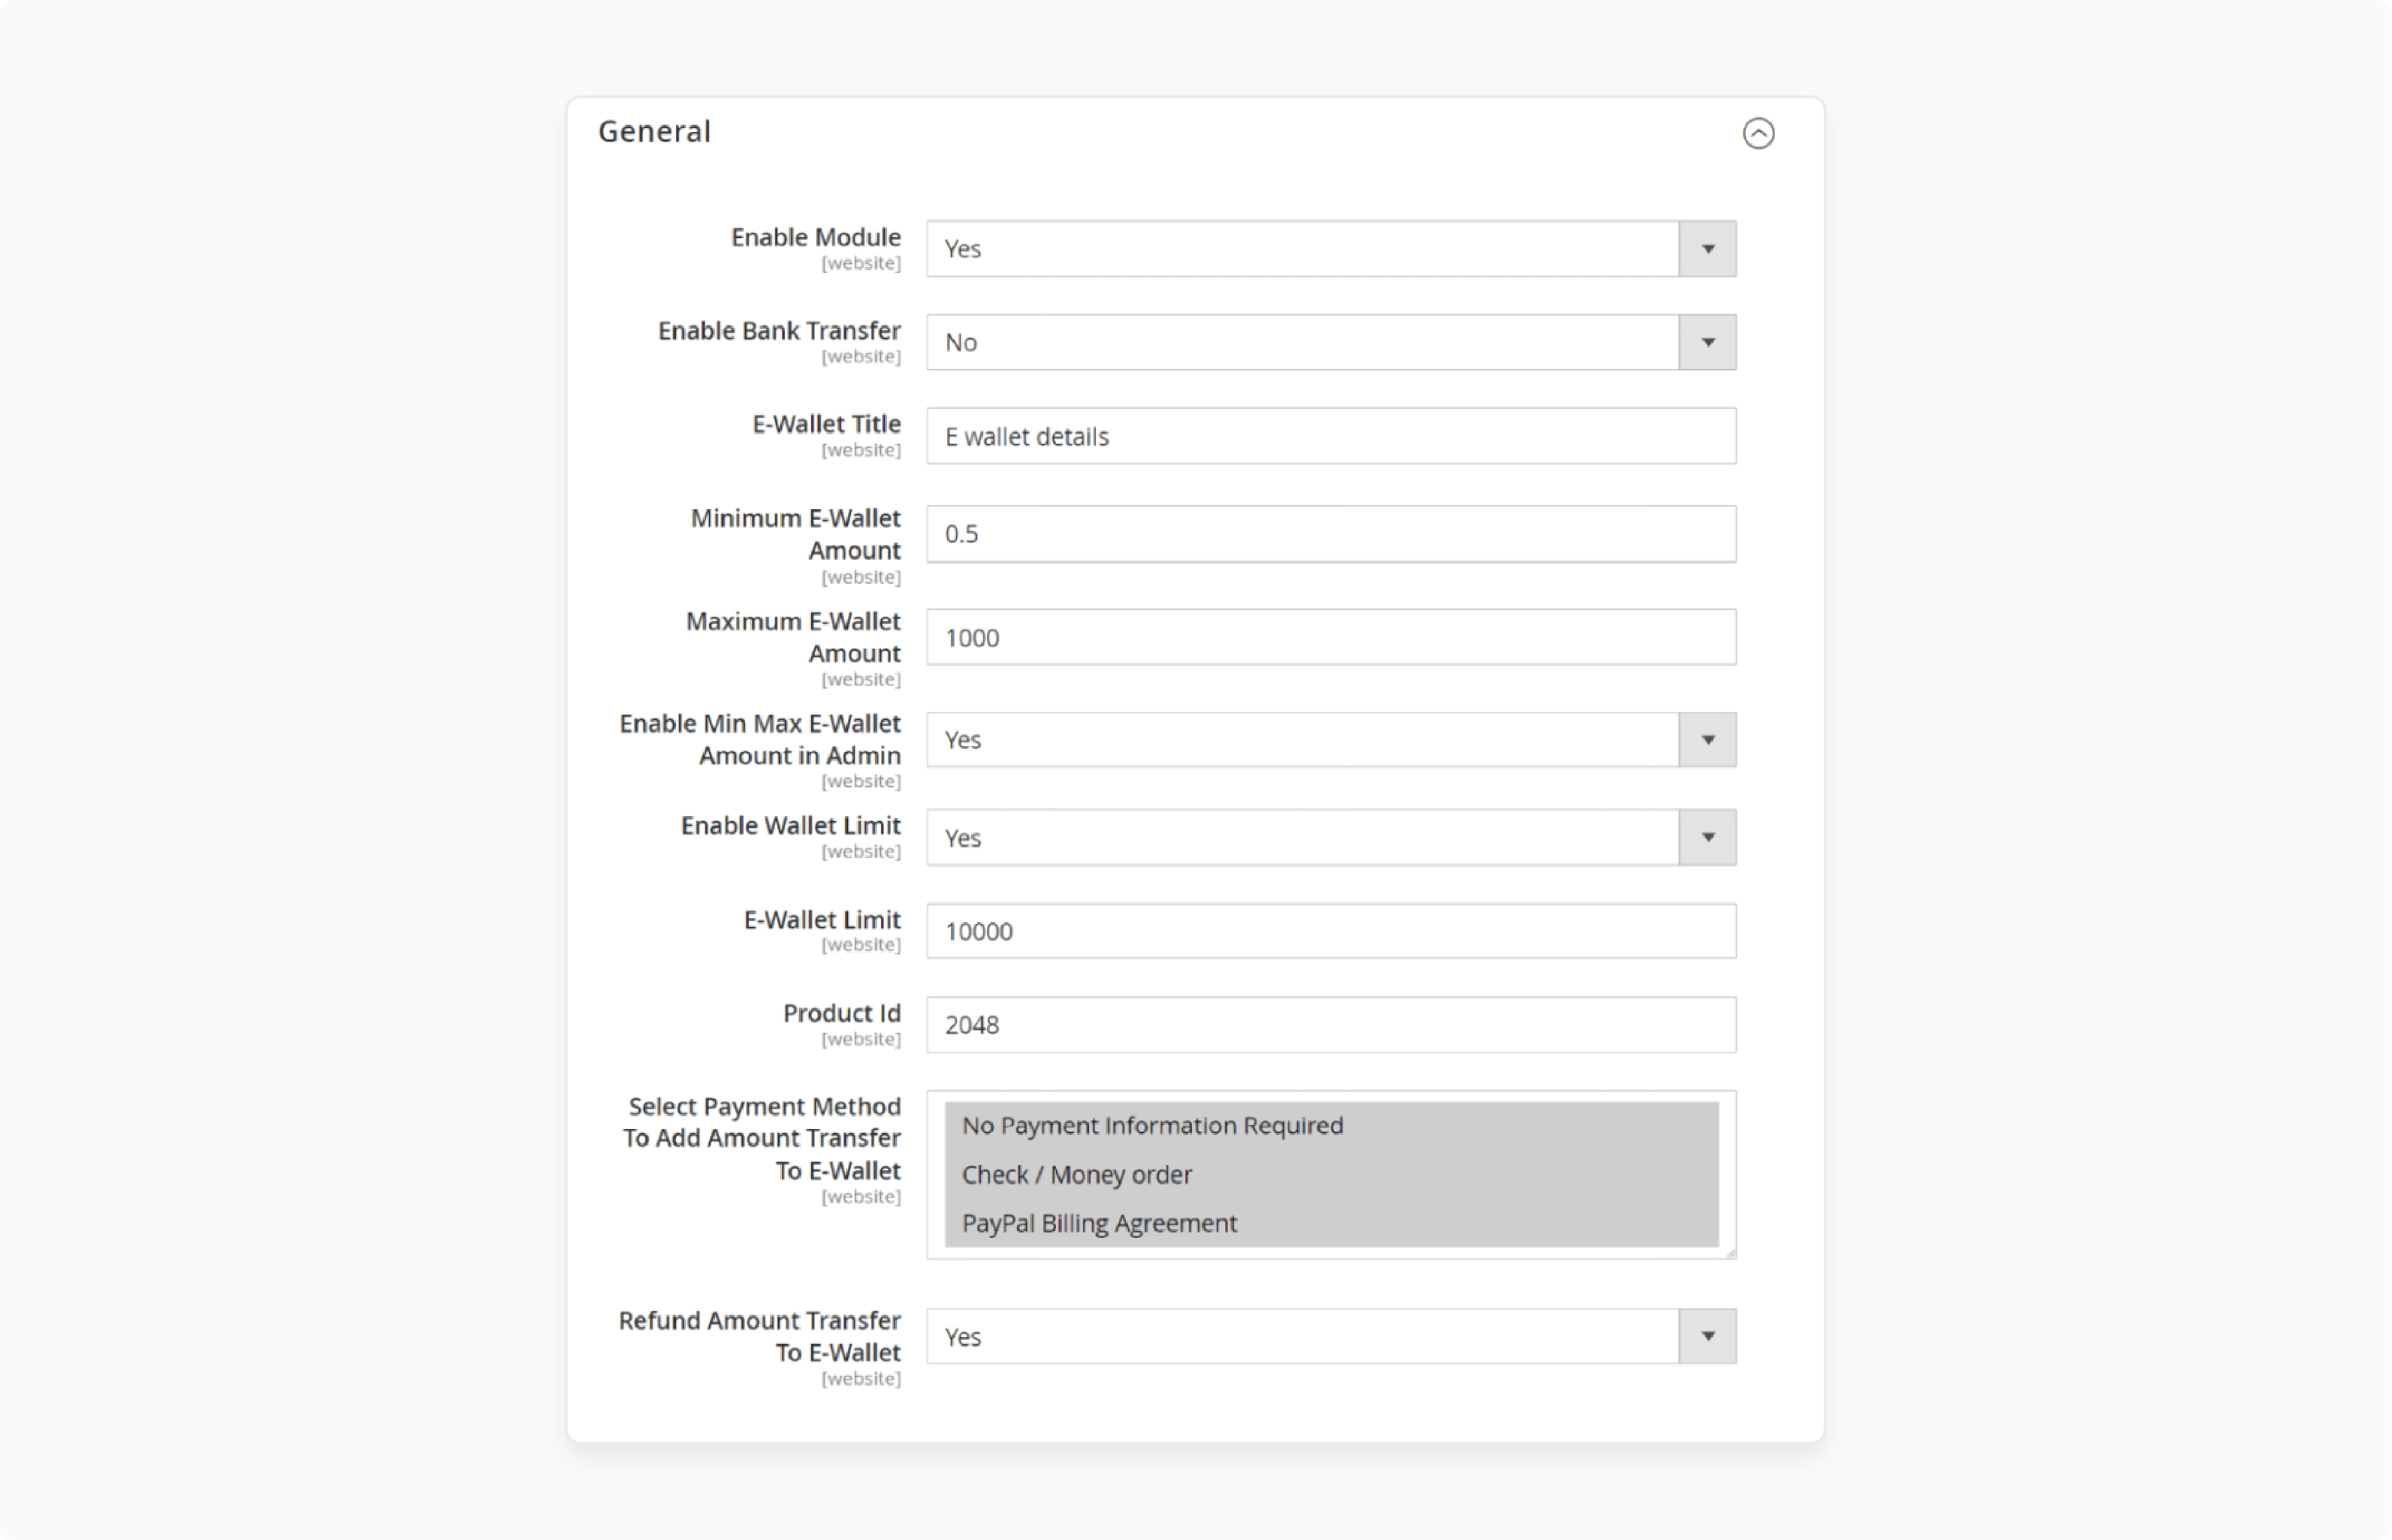
Task: Click the Enable Bank Transfer label
Action: coord(779,331)
